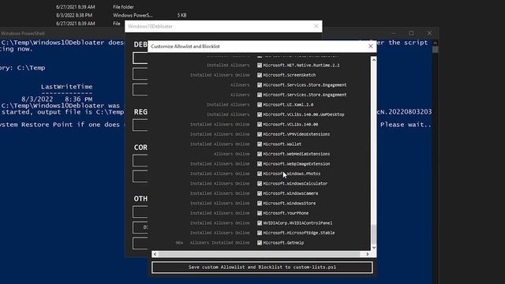This screenshot has height=284, width=505.
Task: Toggle Microsoft.MicrosoftEdge.Stable checkbox
Action: coord(260,233)
